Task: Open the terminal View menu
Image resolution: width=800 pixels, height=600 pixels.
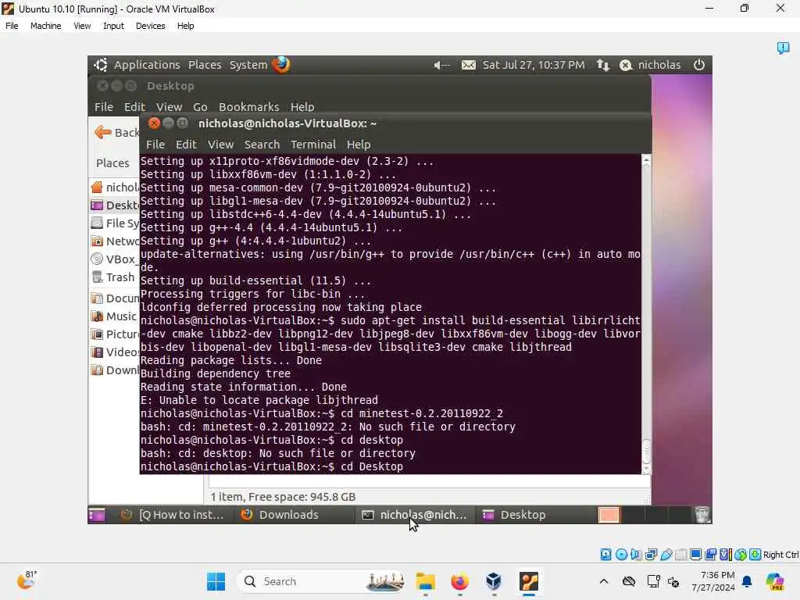Action: click(x=220, y=145)
